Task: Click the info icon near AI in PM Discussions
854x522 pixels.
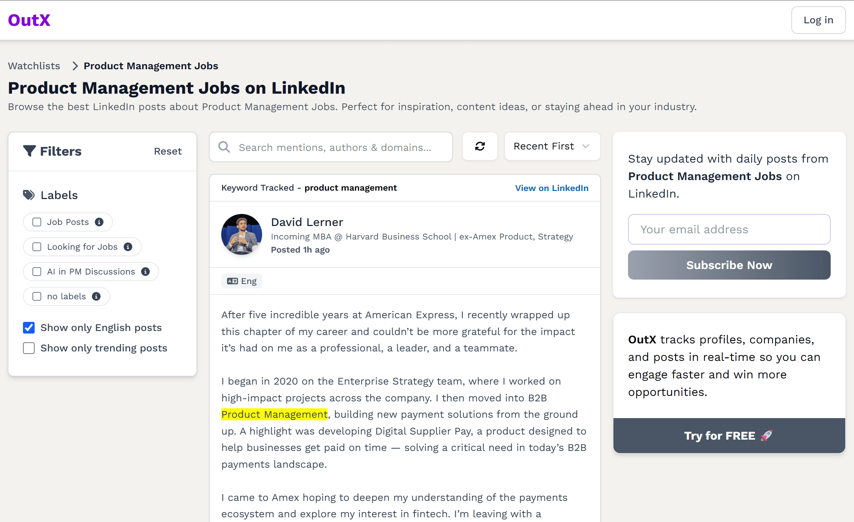Action: [x=145, y=271]
